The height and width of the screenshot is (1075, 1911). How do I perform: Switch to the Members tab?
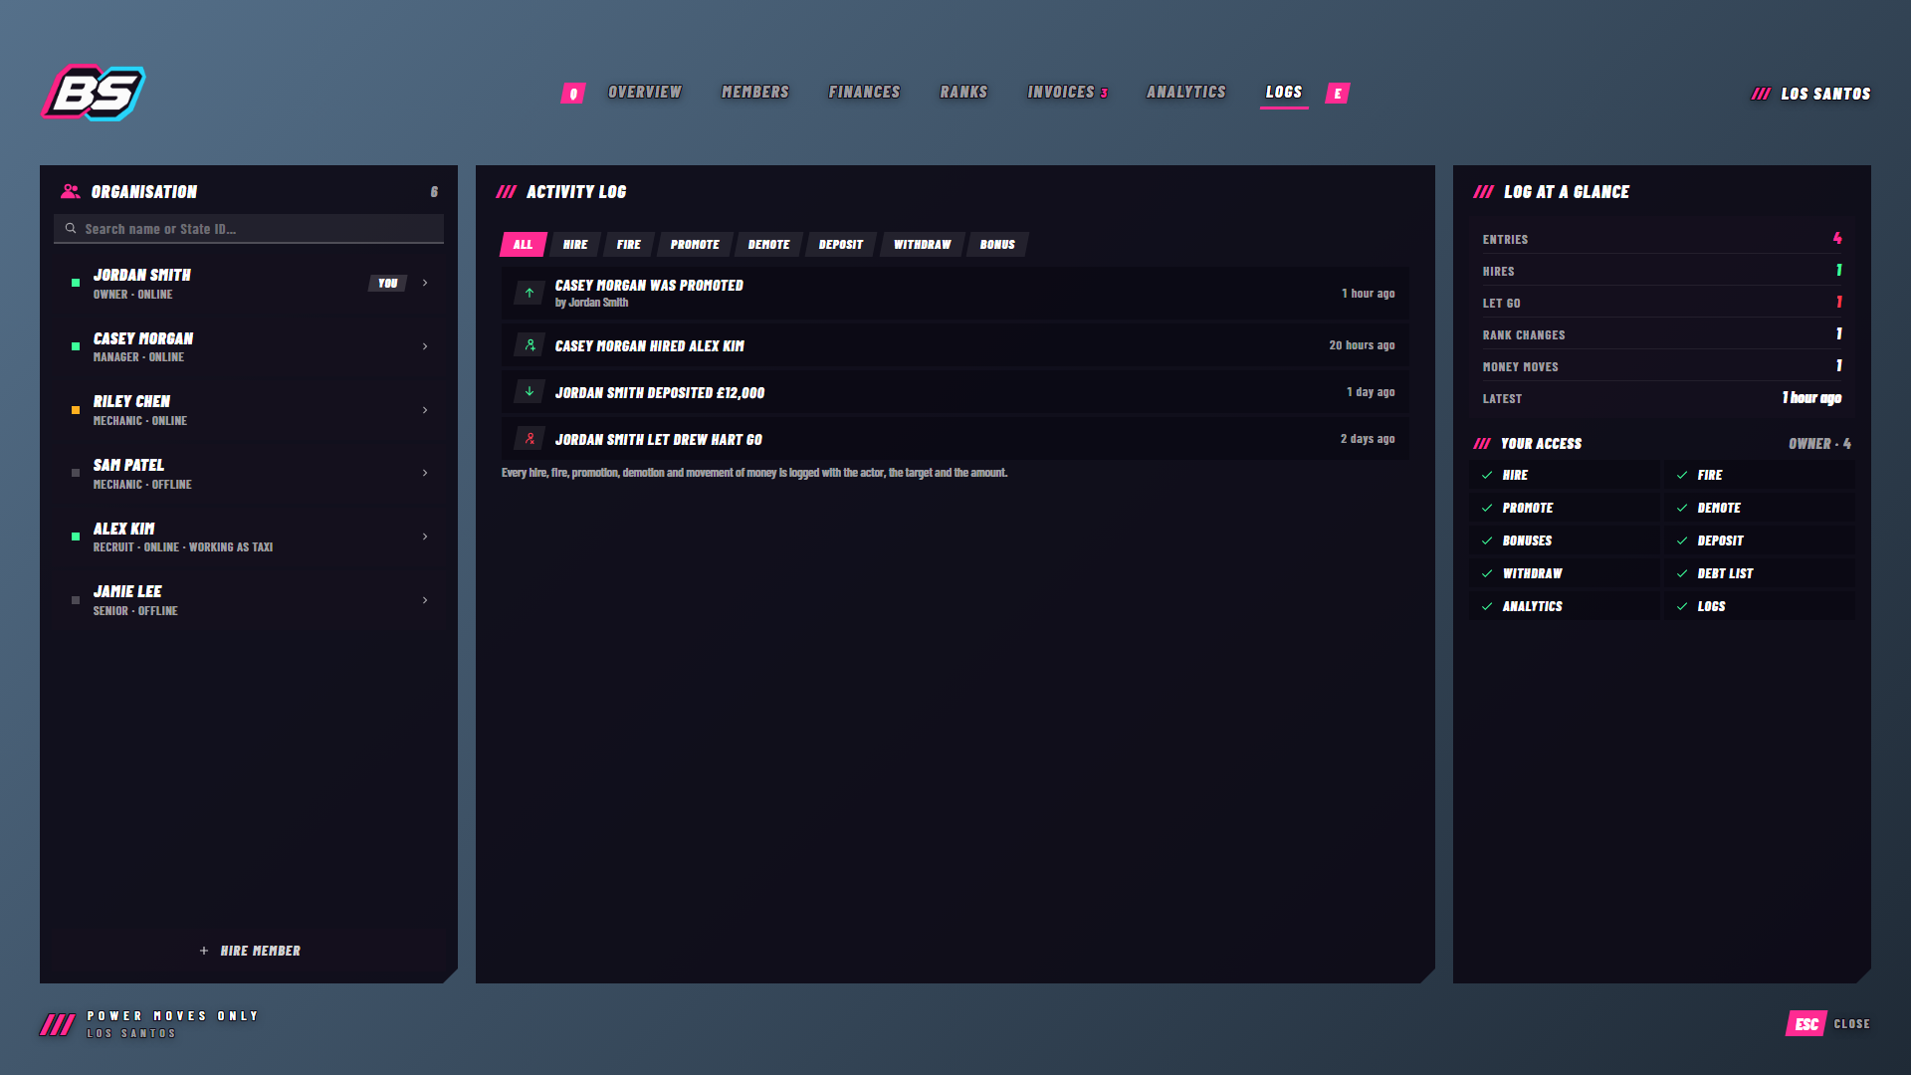tap(755, 93)
